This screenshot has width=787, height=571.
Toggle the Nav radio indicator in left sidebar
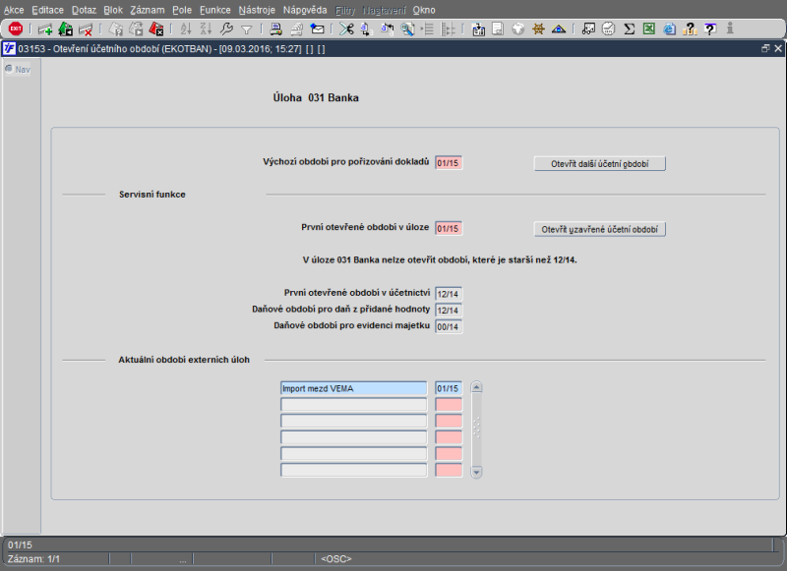pos(9,69)
